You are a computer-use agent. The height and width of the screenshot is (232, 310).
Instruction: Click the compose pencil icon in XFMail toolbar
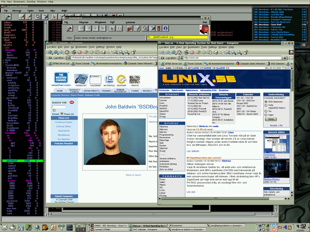21,17
